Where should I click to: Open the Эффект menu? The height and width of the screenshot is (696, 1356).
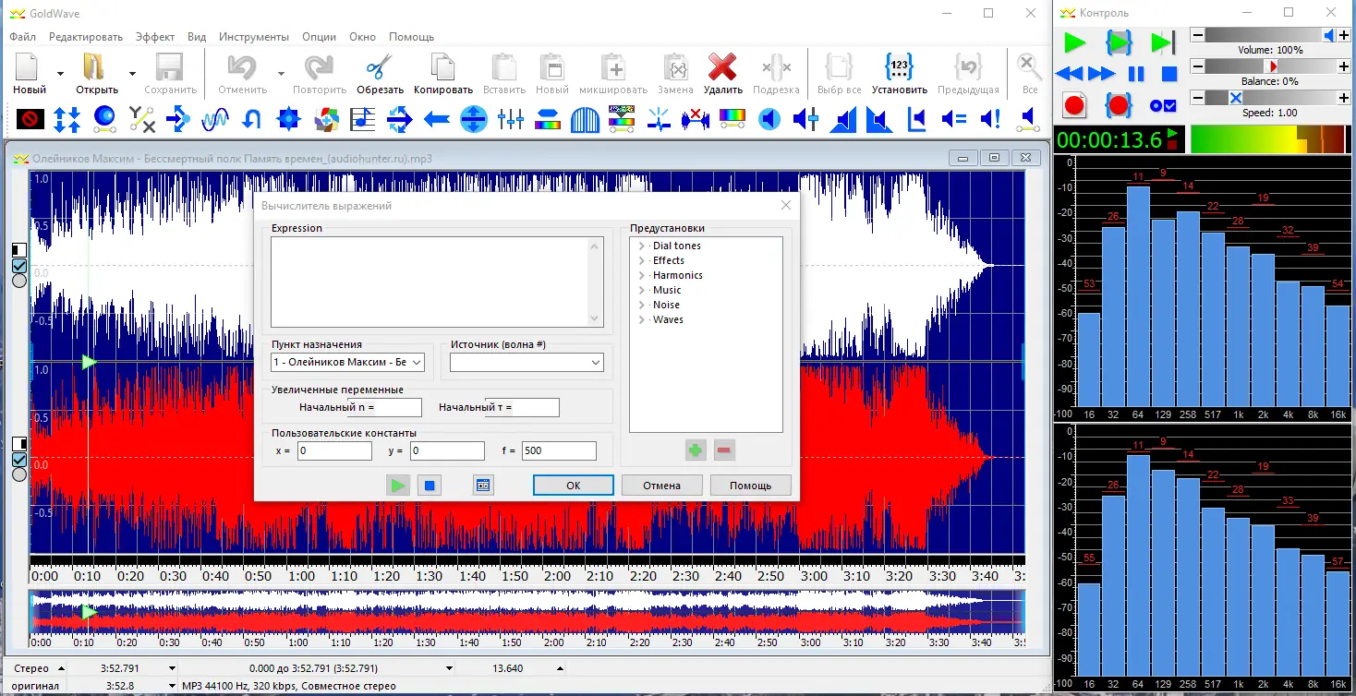(x=154, y=37)
